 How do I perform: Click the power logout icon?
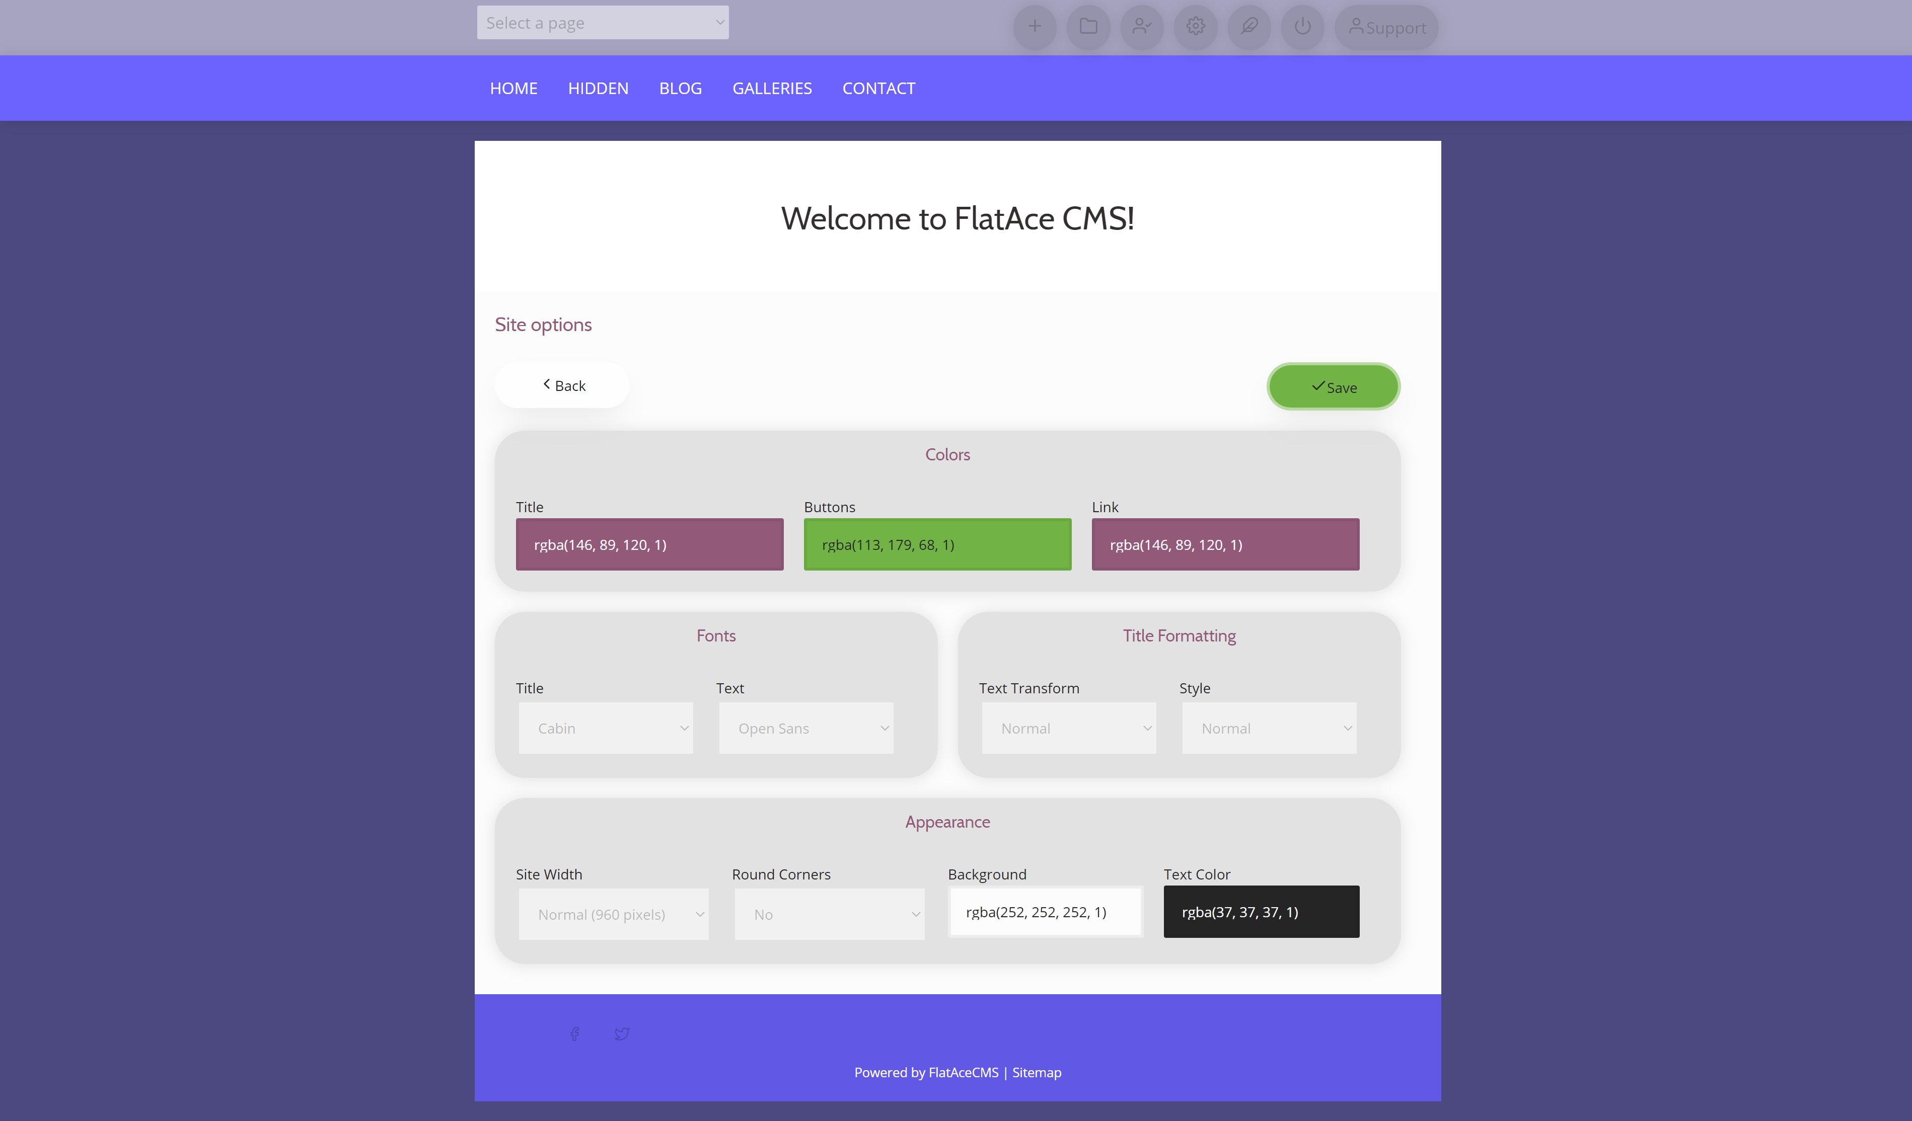point(1303,27)
